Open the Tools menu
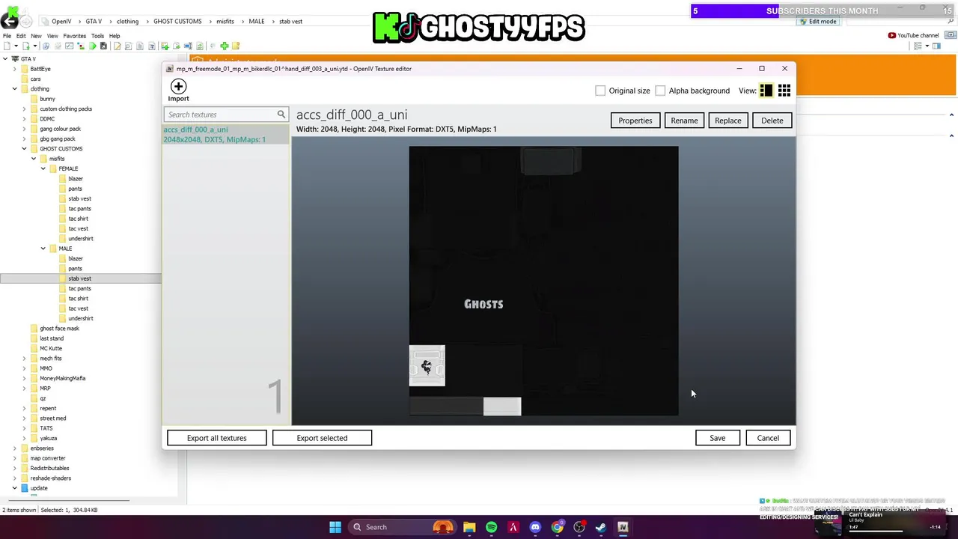This screenshot has width=958, height=539. [x=97, y=36]
